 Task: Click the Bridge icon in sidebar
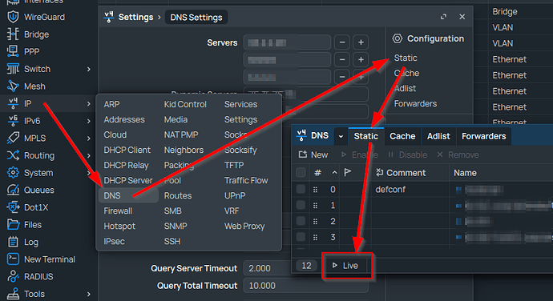pyautogui.click(x=13, y=34)
